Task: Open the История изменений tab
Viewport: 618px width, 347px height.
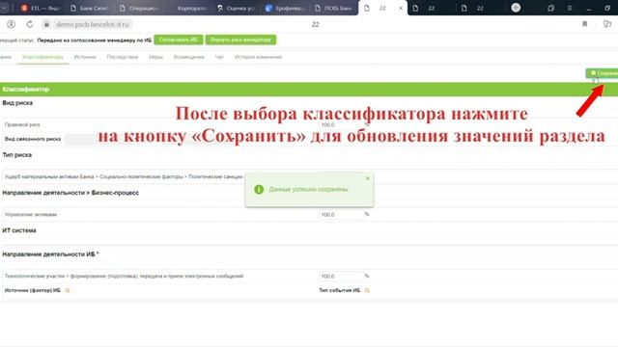Action: pyautogui.click(x=258, y=57)
